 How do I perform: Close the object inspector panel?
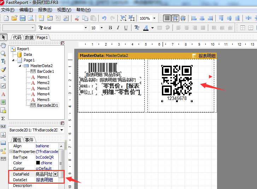[x=63, y=123]
